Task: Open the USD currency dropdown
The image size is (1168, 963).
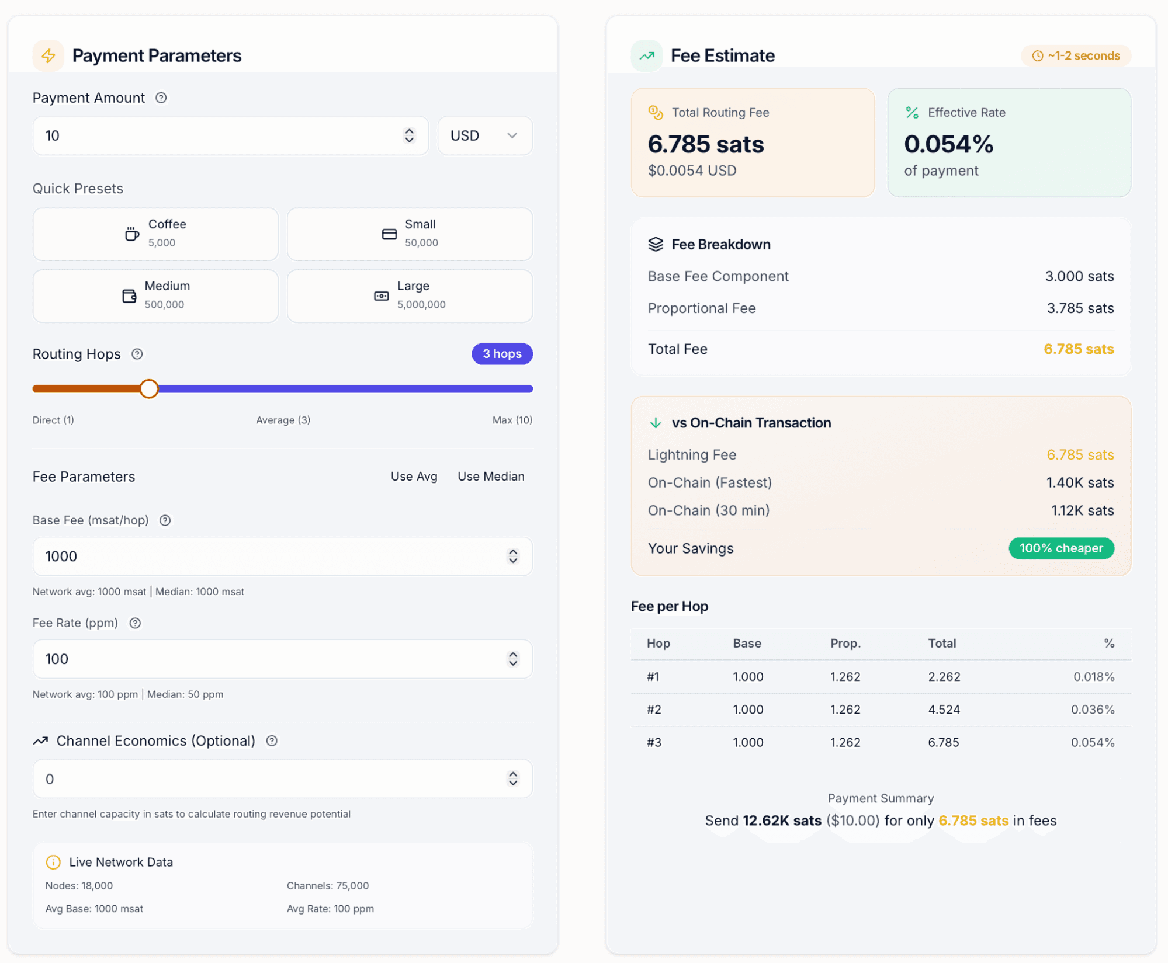Action: pyautogui.click(x=485, y=135)
